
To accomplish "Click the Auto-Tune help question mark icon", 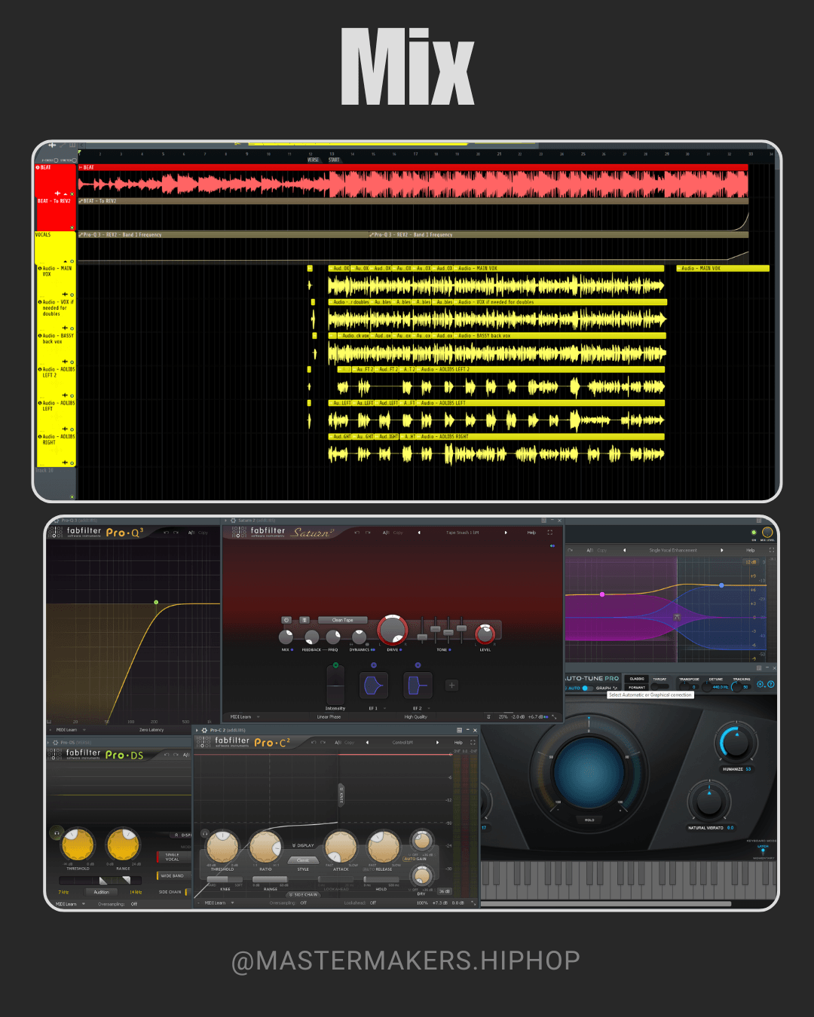I will pyautogui.click(x=770, y=684).
